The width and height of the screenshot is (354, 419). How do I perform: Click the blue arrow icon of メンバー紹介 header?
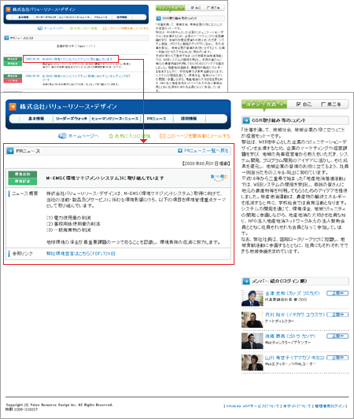click(246, 281)
